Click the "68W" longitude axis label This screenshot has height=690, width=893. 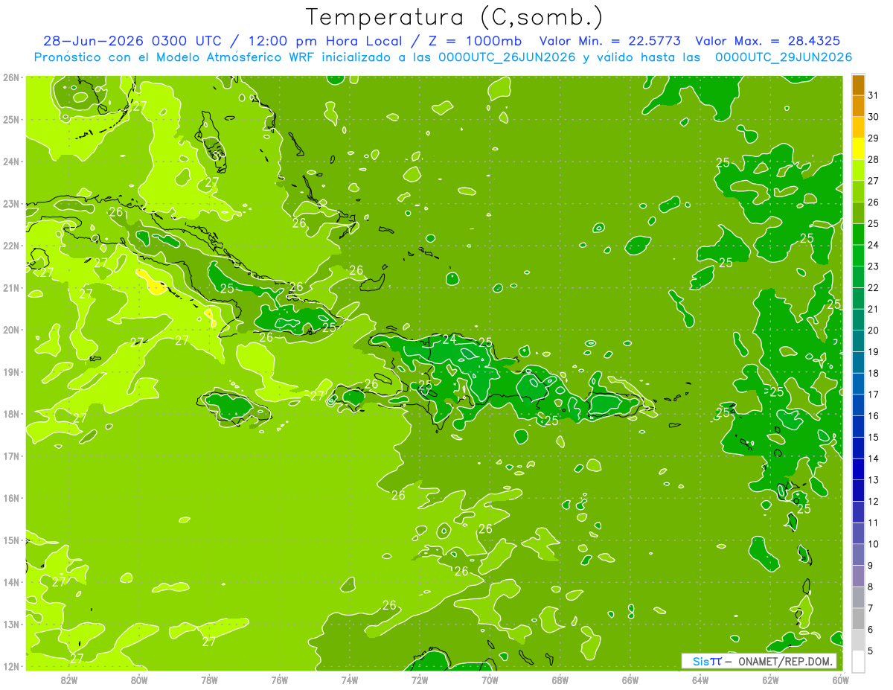(x=560, y=680)
